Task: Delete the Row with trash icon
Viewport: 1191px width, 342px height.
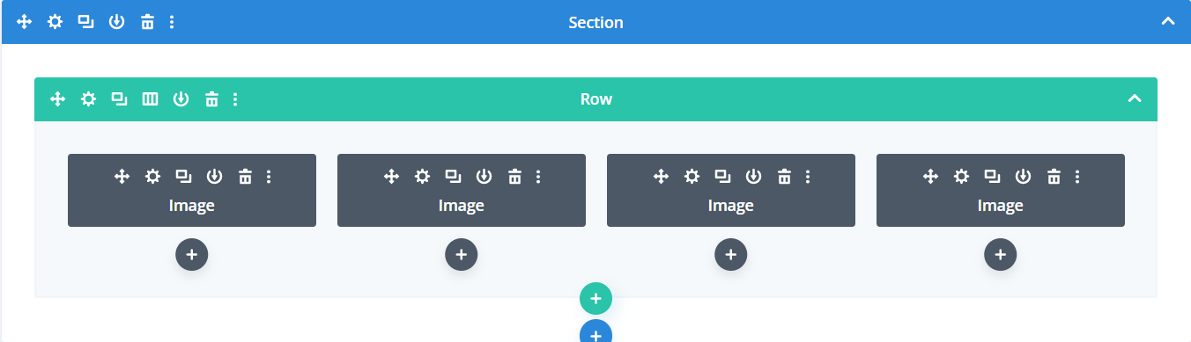Action: 211,99
